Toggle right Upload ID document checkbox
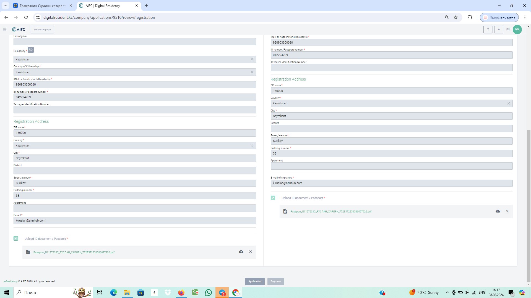Screen dimensions: 531x298 (273, 198)
